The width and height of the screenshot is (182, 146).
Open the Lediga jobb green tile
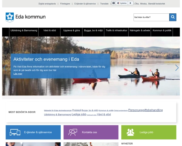click(149, 132)
